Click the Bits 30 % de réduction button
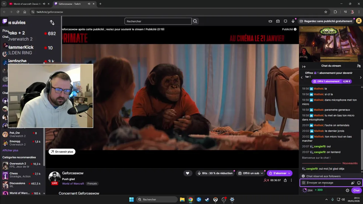 [215, 173]
